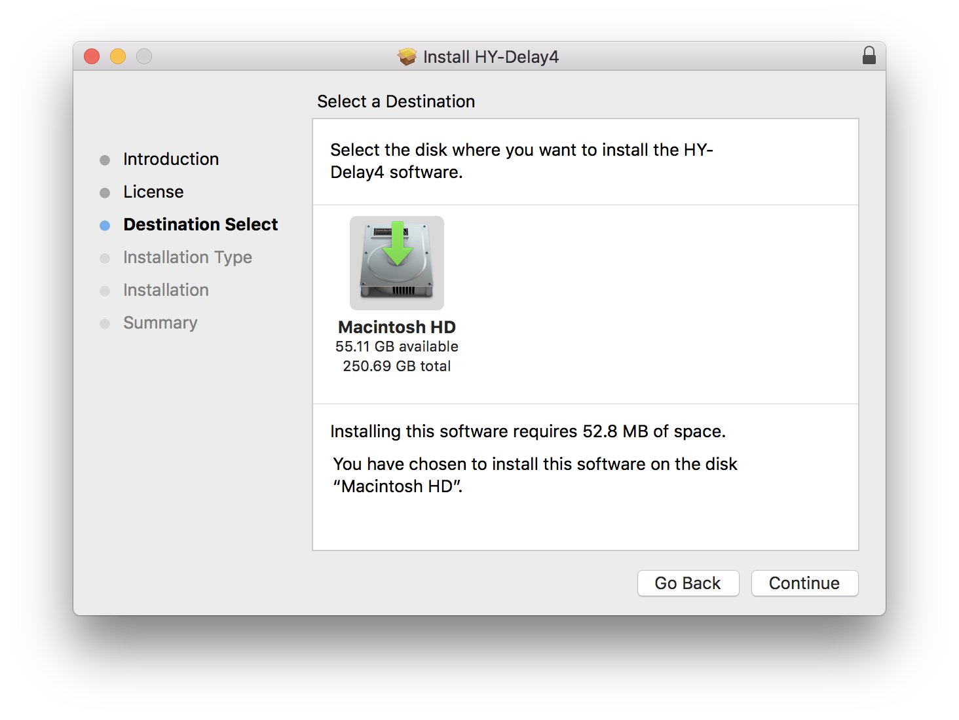Click the bullet beside Installation Type
This screenshot has height=720, width=959.
pyautogui.click(x=105, y=259)
